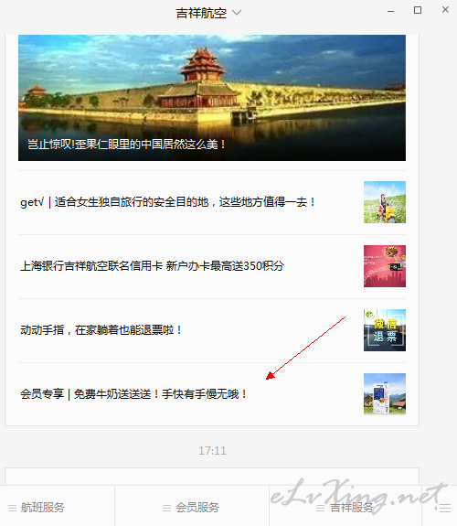
Task: Open article about safe destinations for solo women
Action: coord(167,202)
